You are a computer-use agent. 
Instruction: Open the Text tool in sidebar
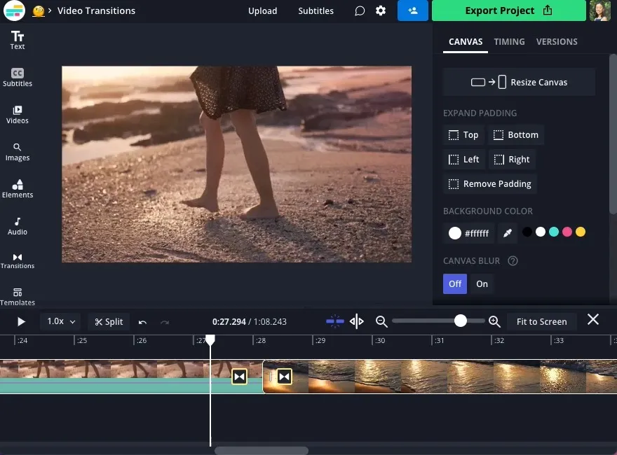[x=18, y=40]
